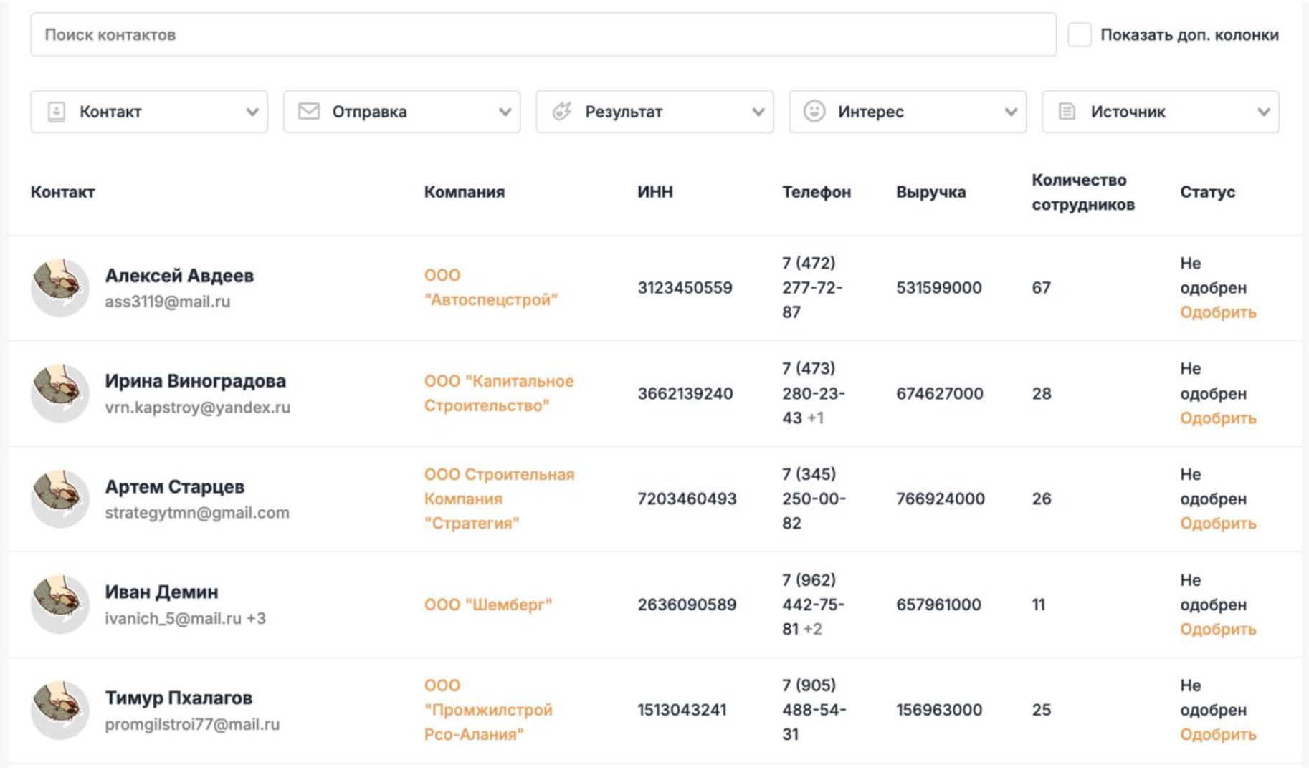Click the contact card icon in Контакт filter
This screenshot has height=775, width=1309.
56,112
